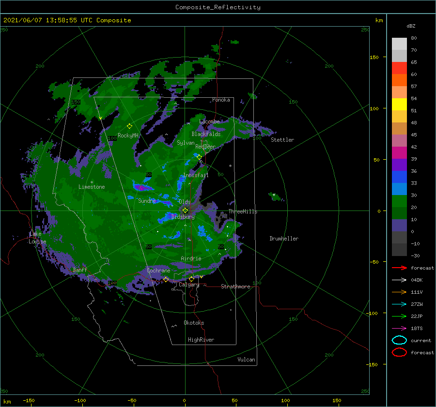
Task: Select the purple 39 dBZ color swatch
Action: point(399,165)
